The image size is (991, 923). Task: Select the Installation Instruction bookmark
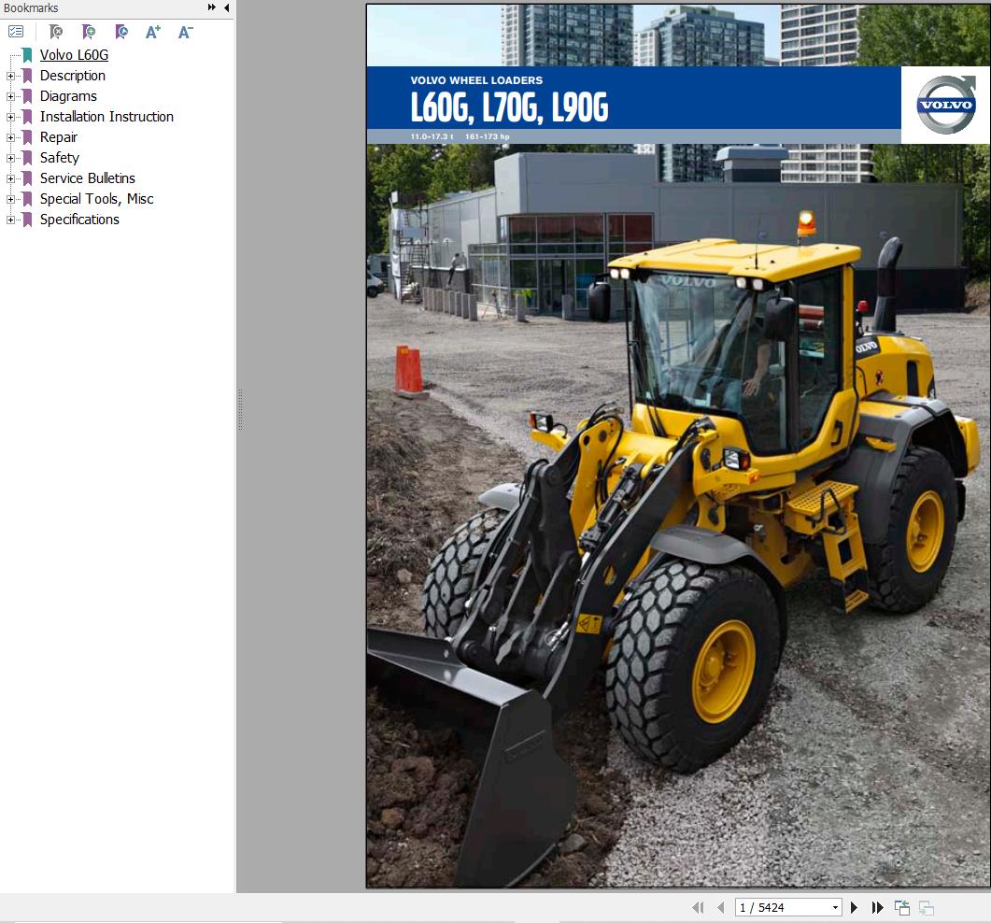point(106,117)
